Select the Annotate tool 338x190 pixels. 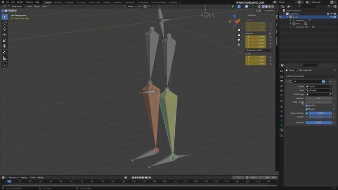pyautogui.click(x=5, y=52)
